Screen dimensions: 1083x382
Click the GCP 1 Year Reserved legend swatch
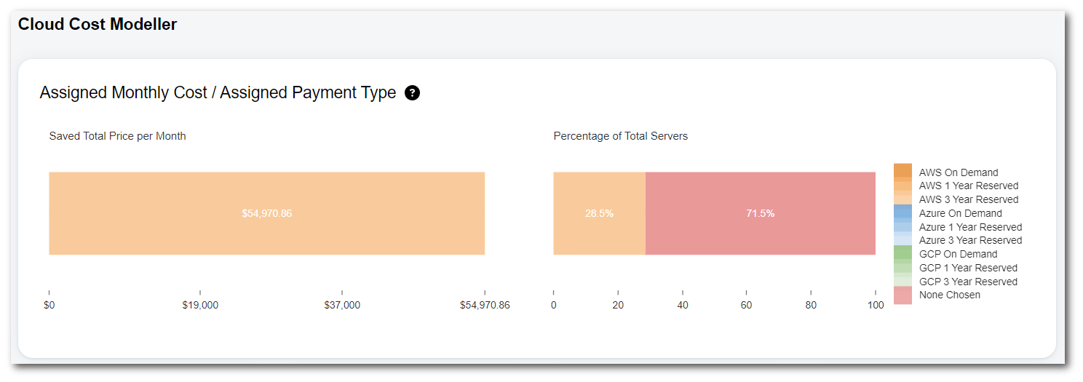[x=902, y=267]
